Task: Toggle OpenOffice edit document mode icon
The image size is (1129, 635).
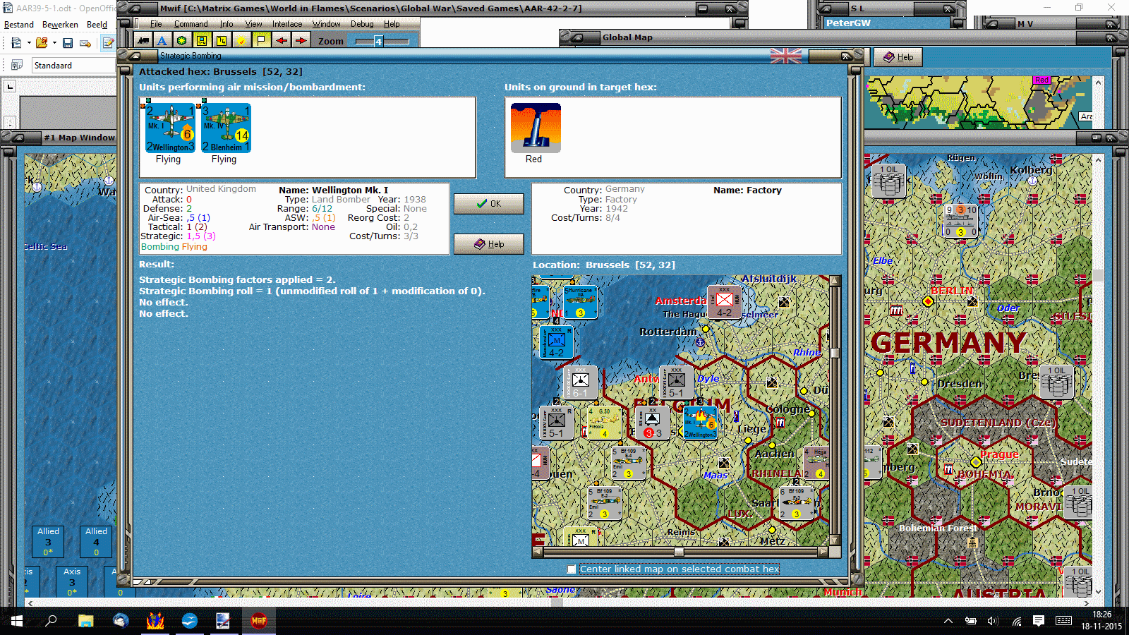Action: [x=108, y=43]
